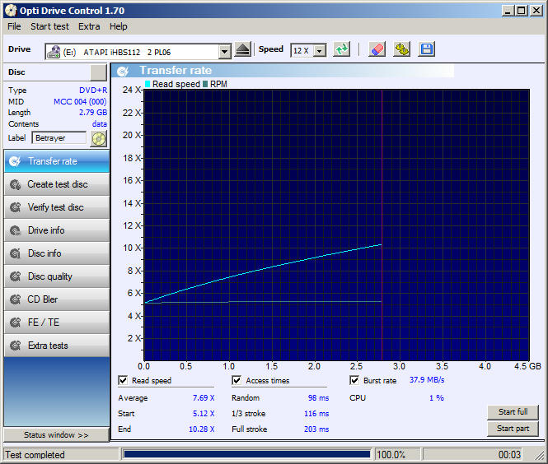Open the Help menu
Image resolution: width=548 pixels, height=464 pixels.
[x=118, y=26]
